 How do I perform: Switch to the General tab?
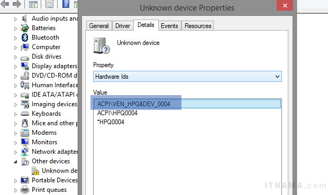[99, 26]
